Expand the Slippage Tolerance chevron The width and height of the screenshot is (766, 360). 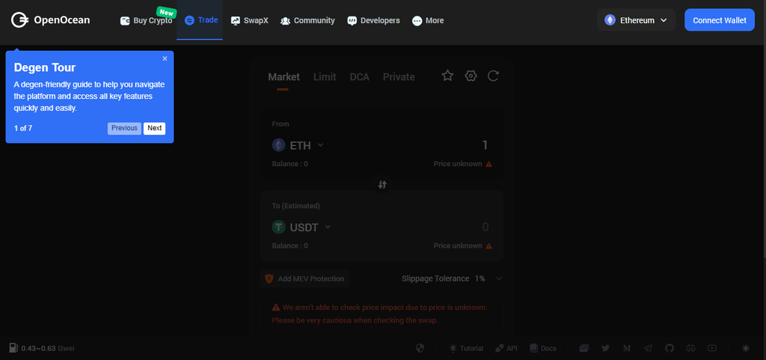pos(499,278)
